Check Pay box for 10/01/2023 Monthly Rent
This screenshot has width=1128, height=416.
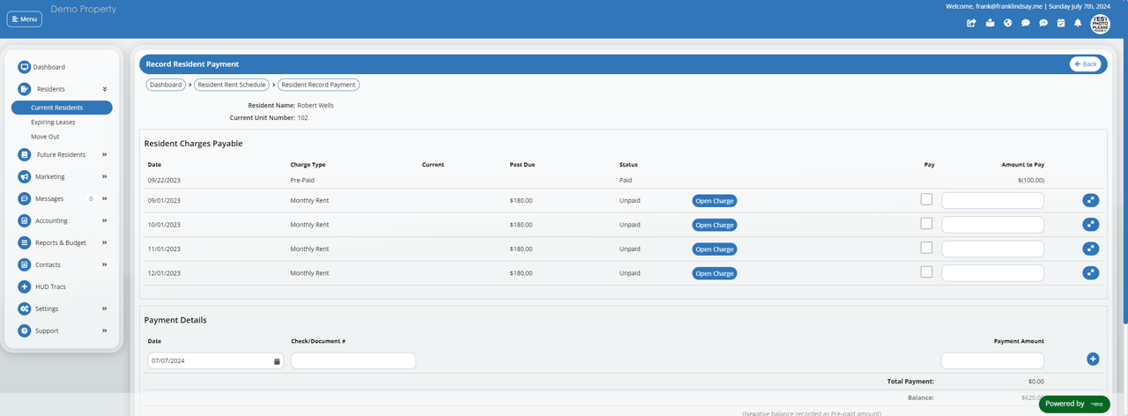pos(926,224)
